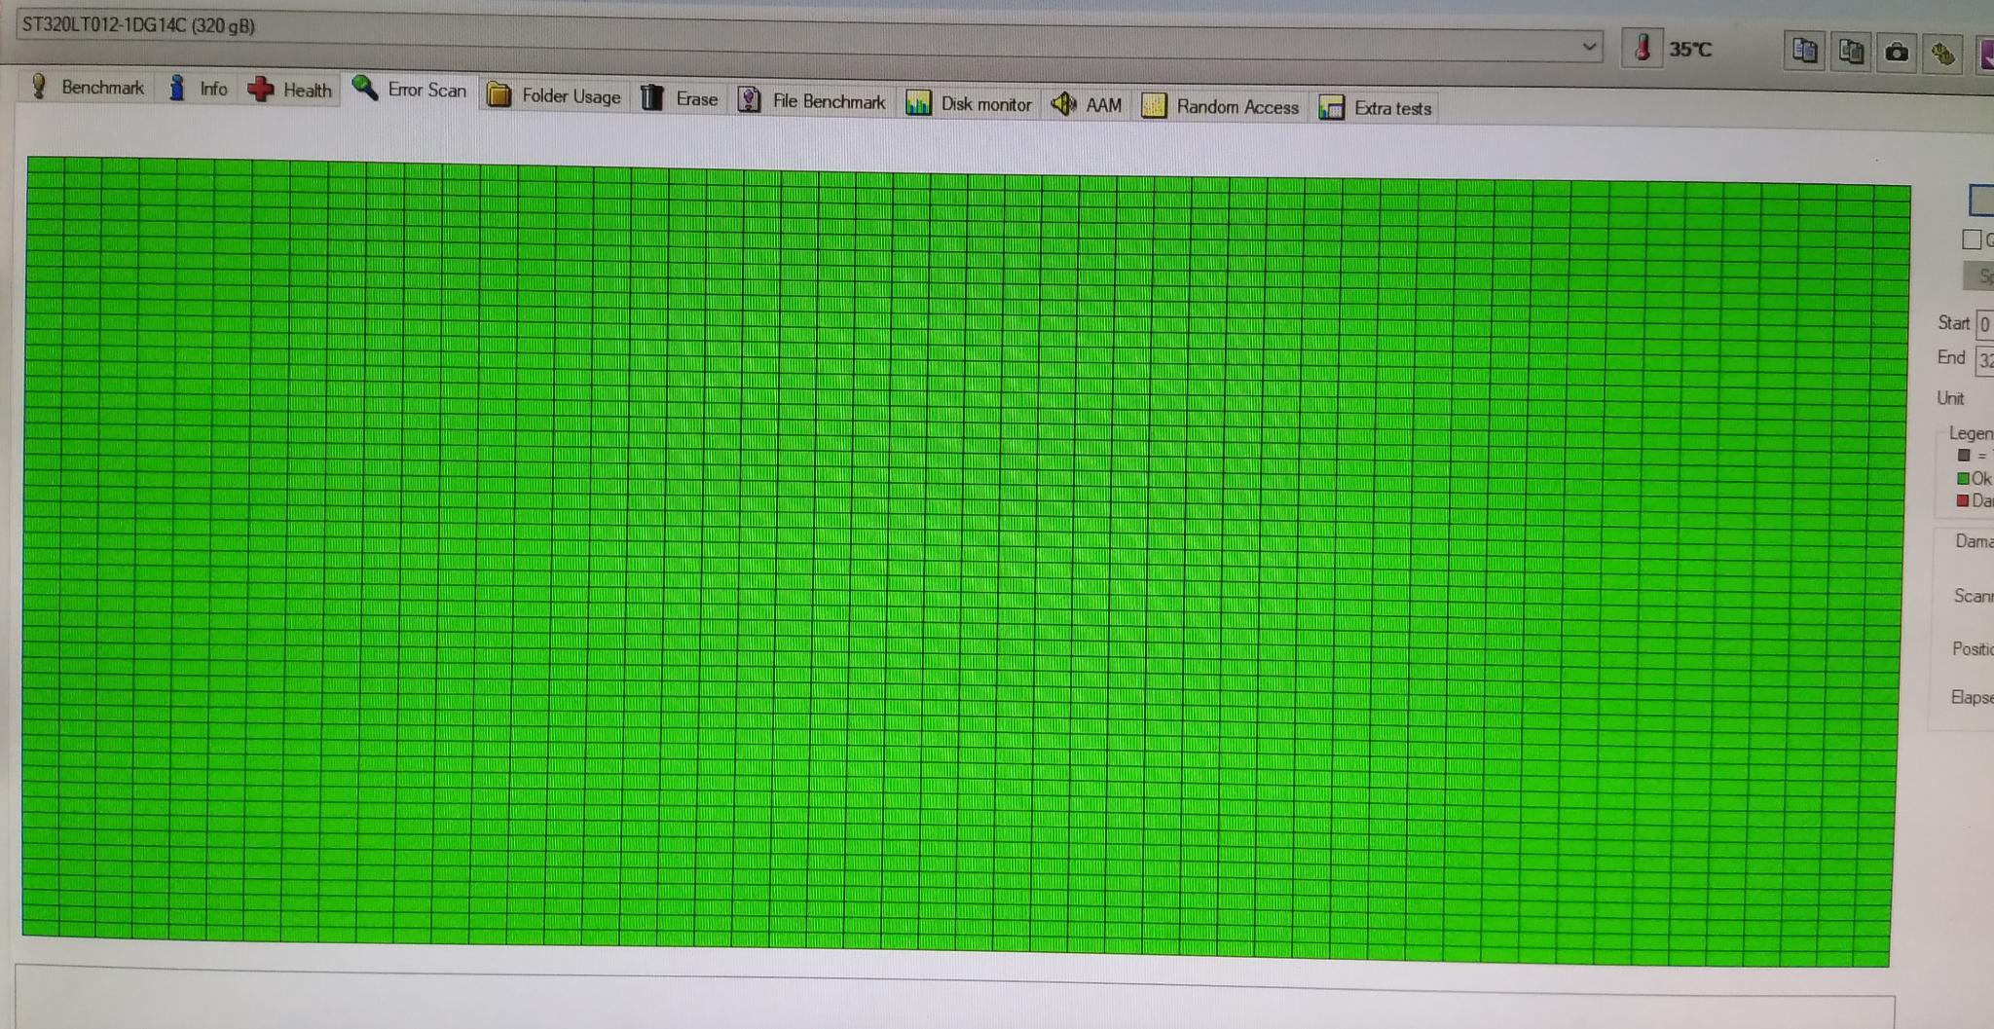Click the gray block-size legend swatch
Viewport: 1994px width, 1029px height.
[1964, 455]
